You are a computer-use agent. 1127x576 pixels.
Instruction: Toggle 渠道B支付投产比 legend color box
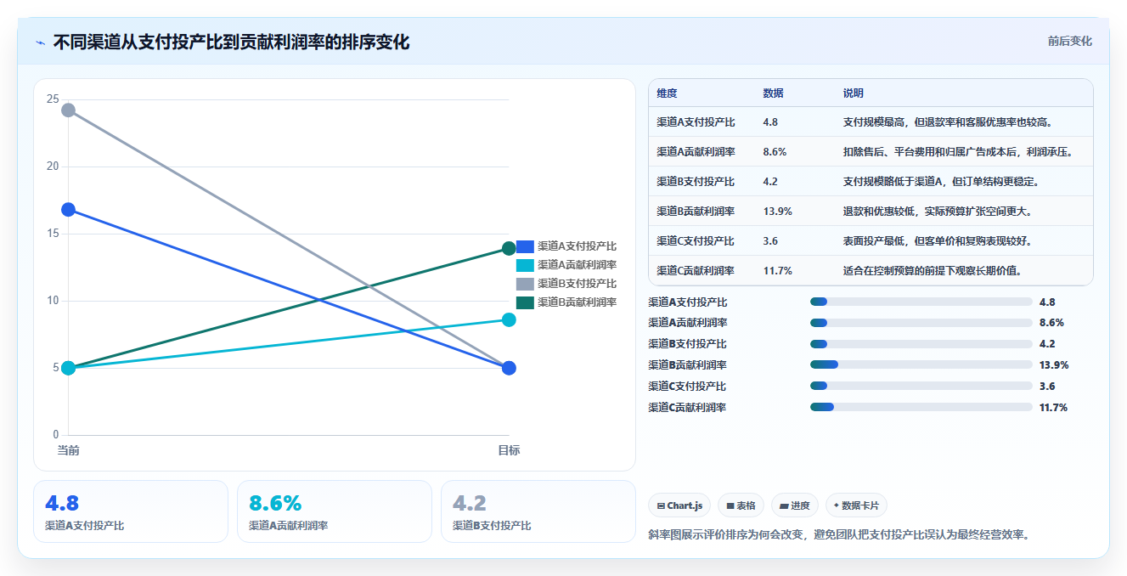coord(525,284)
